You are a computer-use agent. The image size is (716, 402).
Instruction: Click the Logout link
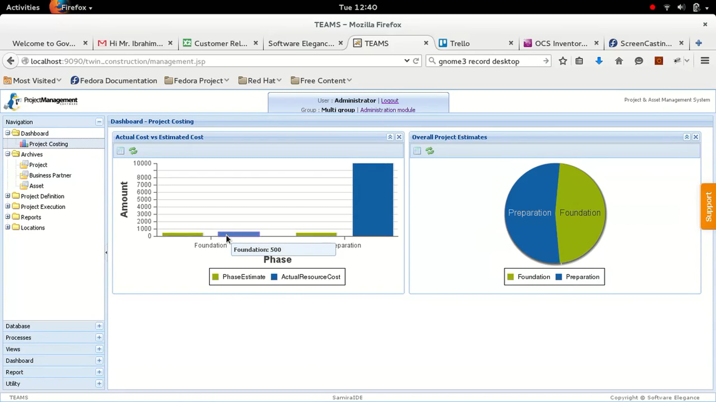pos(390,101)
